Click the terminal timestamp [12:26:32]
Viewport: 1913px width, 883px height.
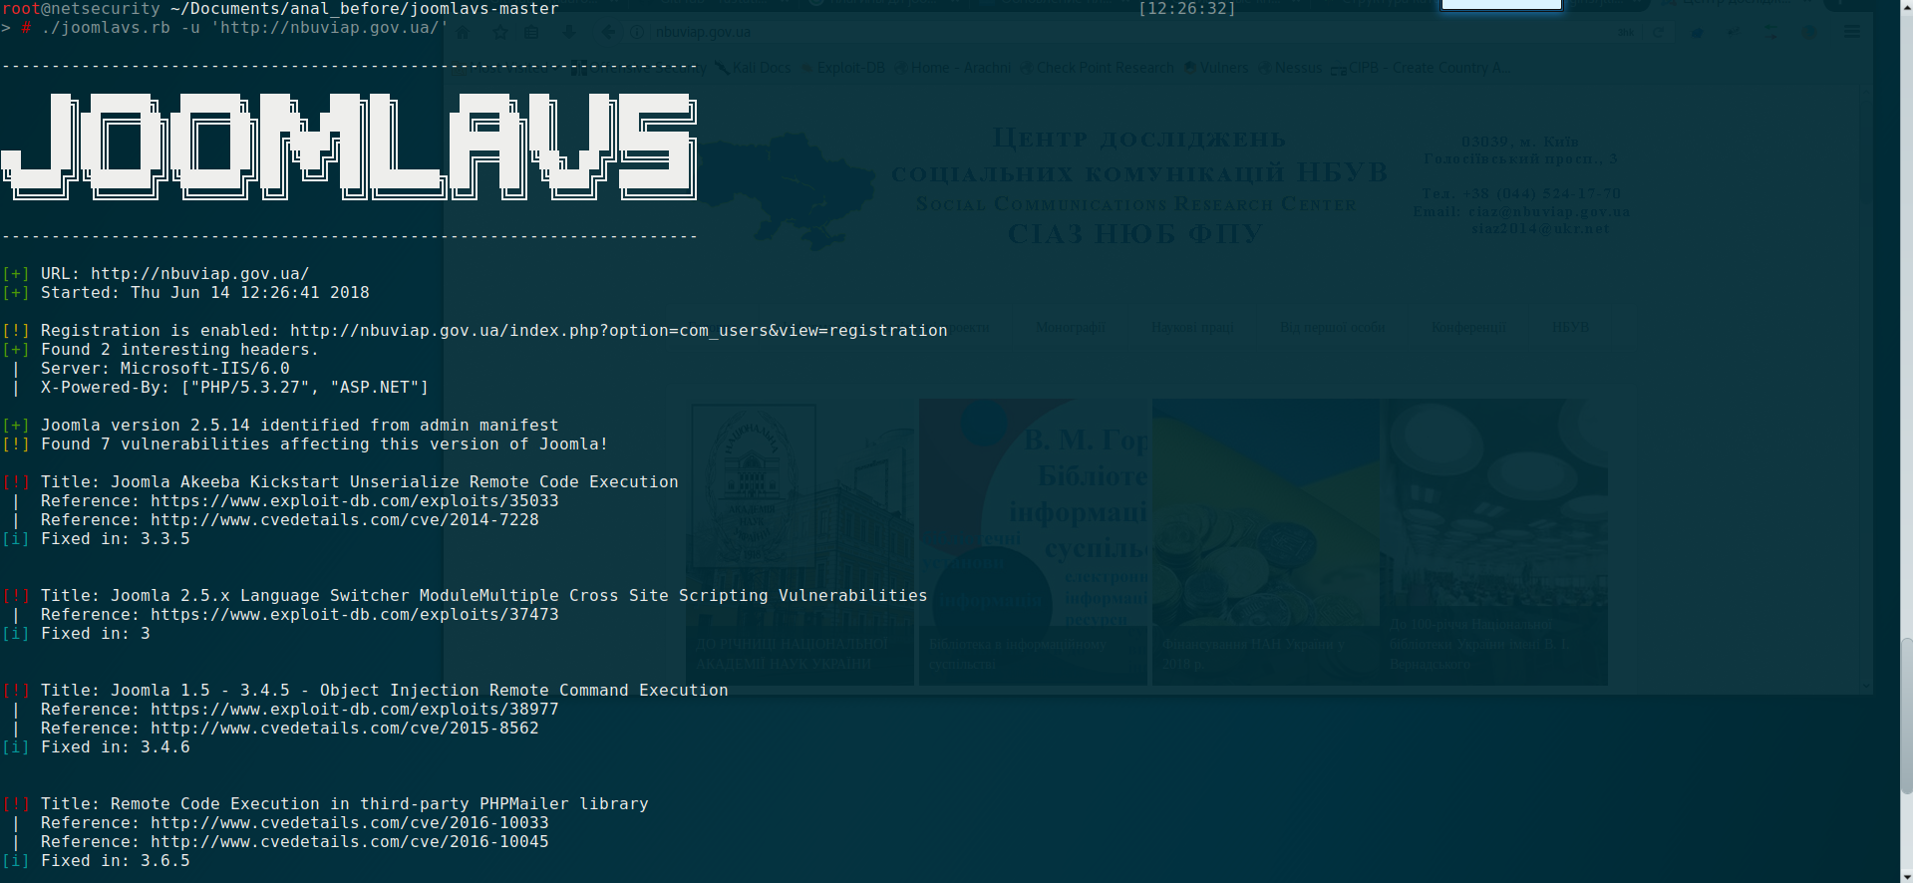point(1187,8)
